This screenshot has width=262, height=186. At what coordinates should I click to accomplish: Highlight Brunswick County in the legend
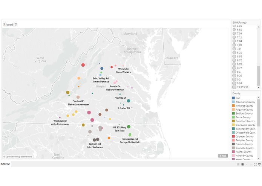point(244,125)
